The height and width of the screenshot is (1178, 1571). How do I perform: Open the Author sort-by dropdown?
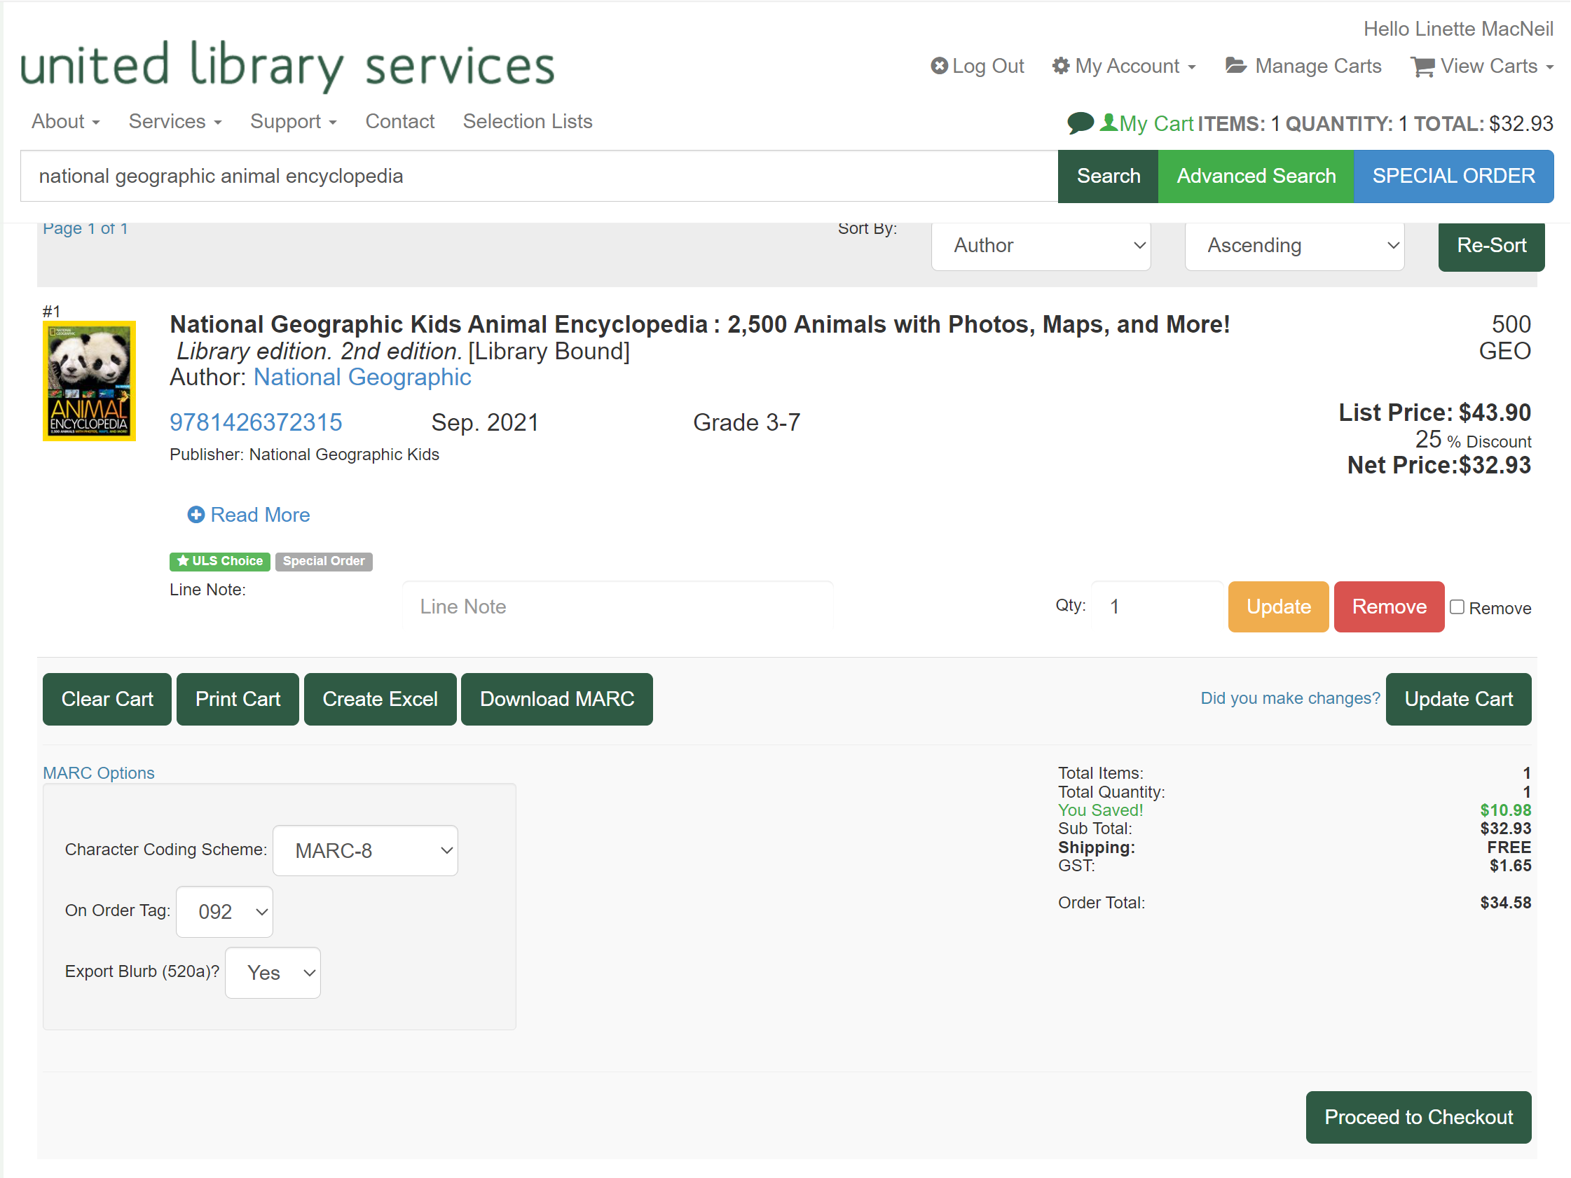click(x=1041, y=246)
